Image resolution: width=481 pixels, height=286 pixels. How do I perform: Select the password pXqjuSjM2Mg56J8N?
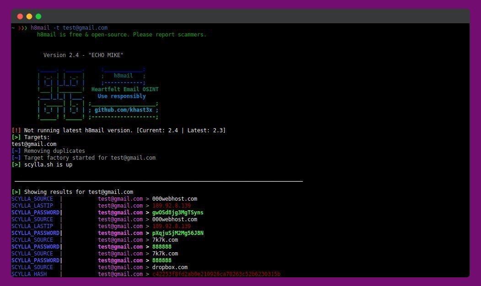click(x=178, y=233)
